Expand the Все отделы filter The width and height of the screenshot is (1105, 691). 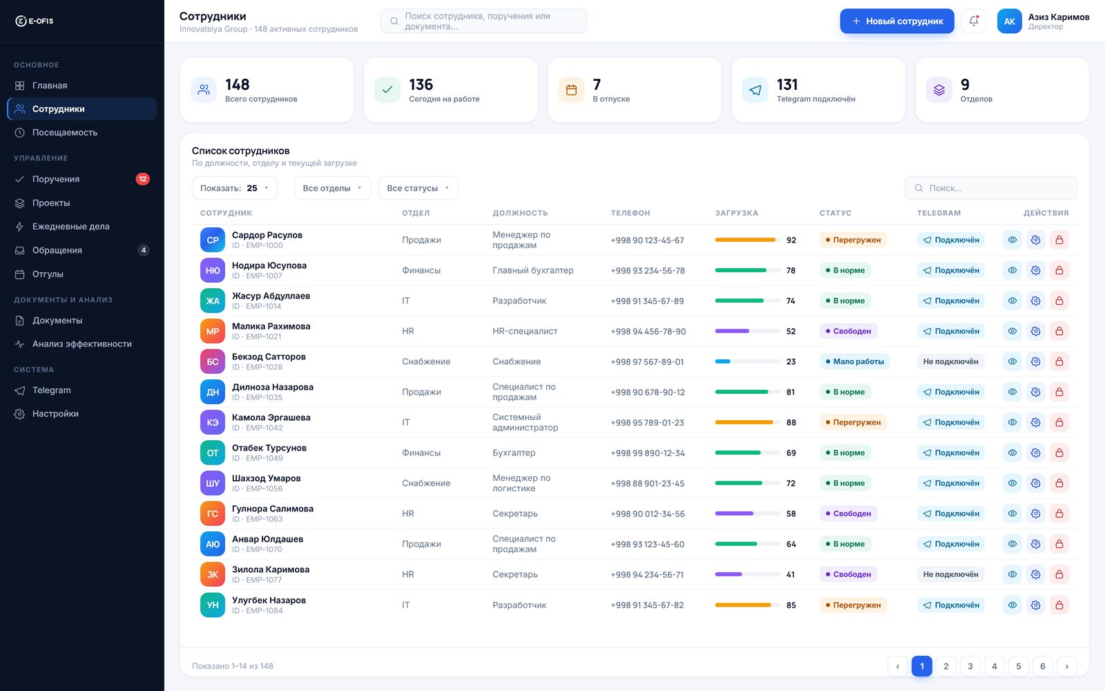click(332, 188)
